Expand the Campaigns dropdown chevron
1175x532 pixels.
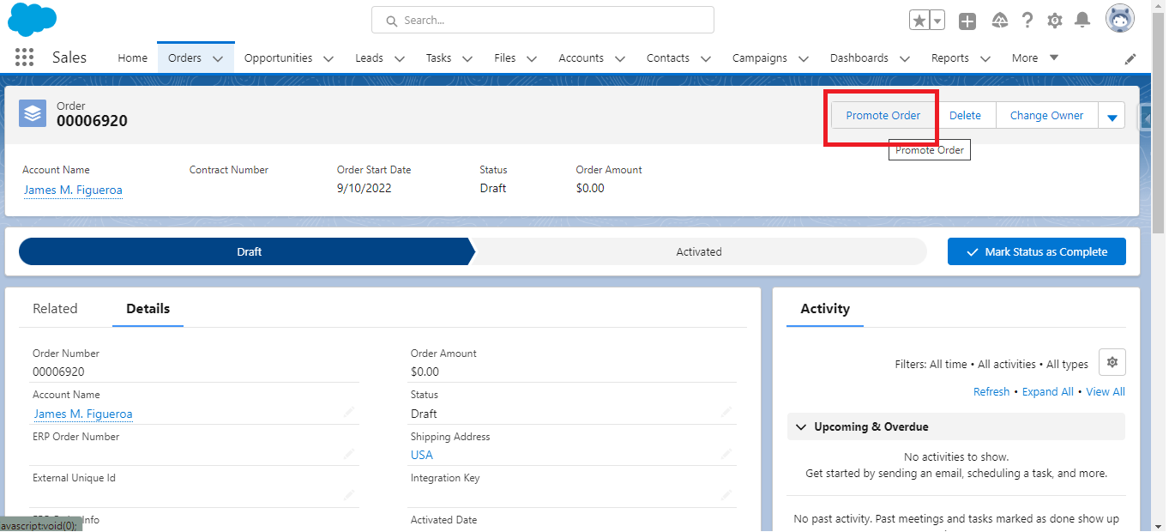[804, 58]
